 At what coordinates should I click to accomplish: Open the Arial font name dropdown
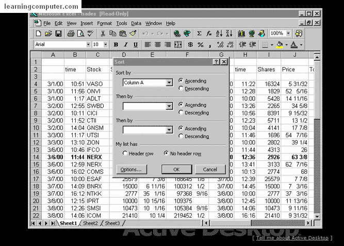tap(88, 44)
